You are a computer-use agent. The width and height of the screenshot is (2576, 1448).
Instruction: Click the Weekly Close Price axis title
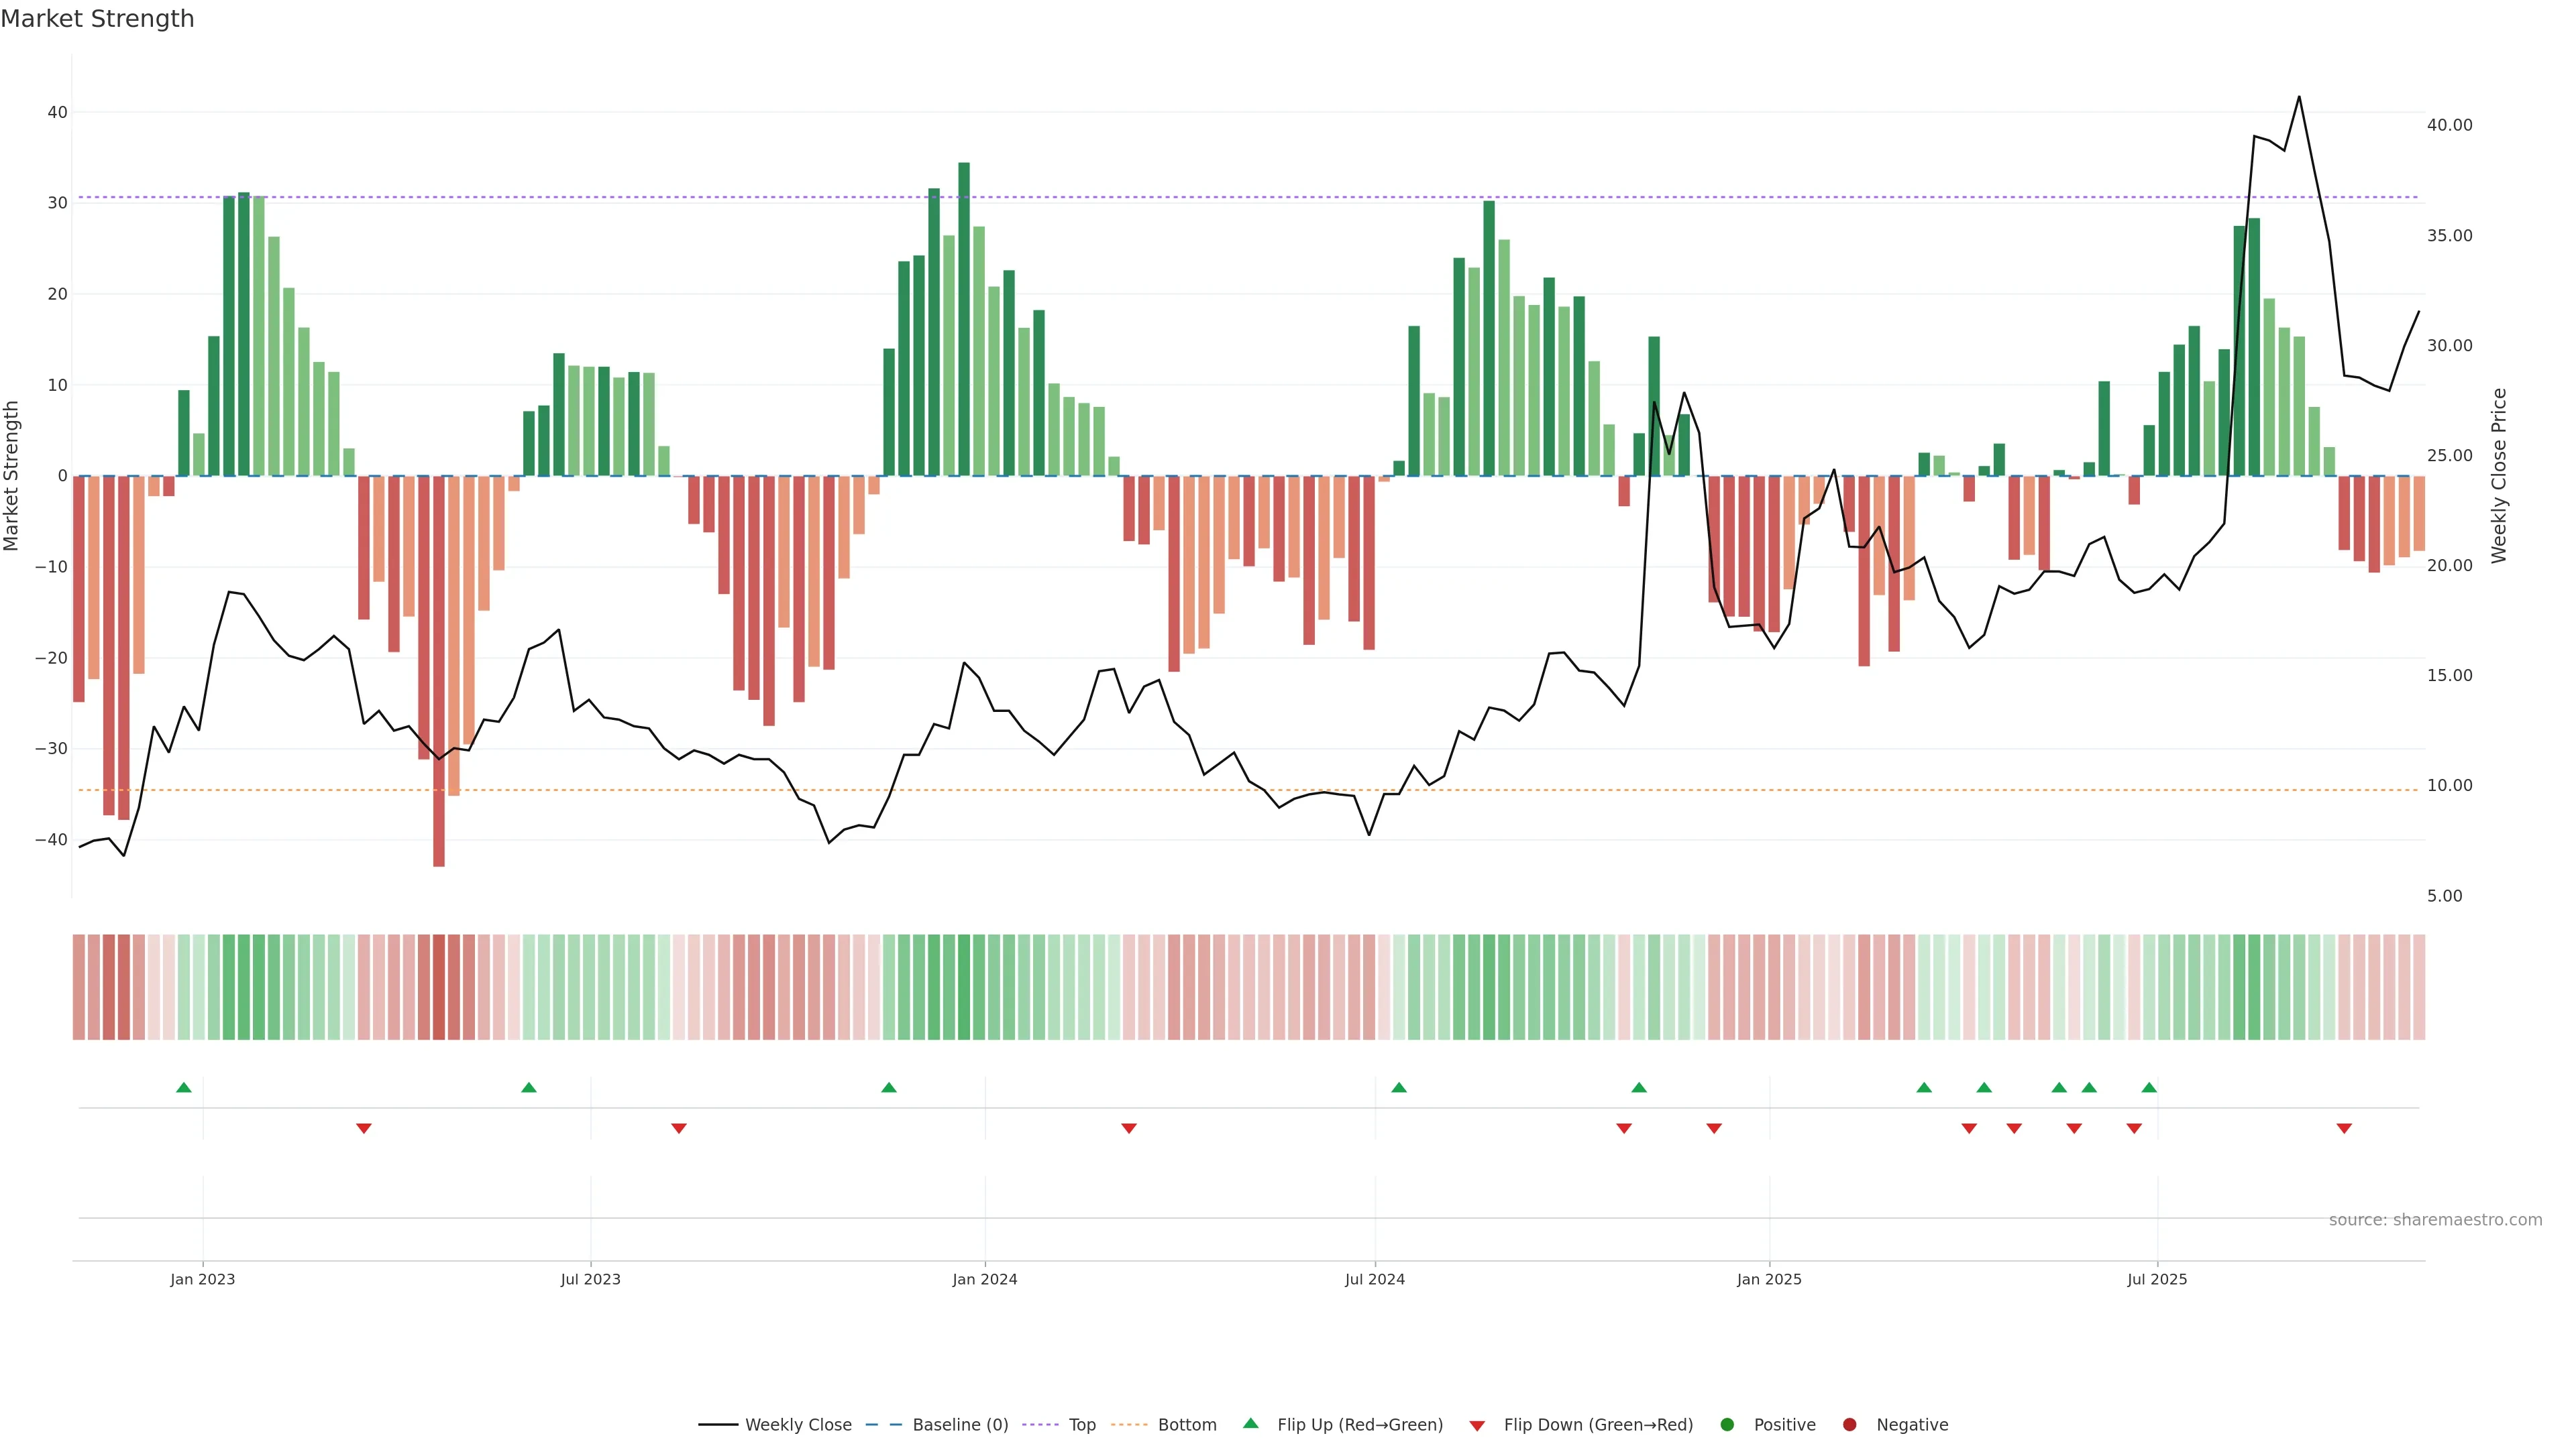2499,476
